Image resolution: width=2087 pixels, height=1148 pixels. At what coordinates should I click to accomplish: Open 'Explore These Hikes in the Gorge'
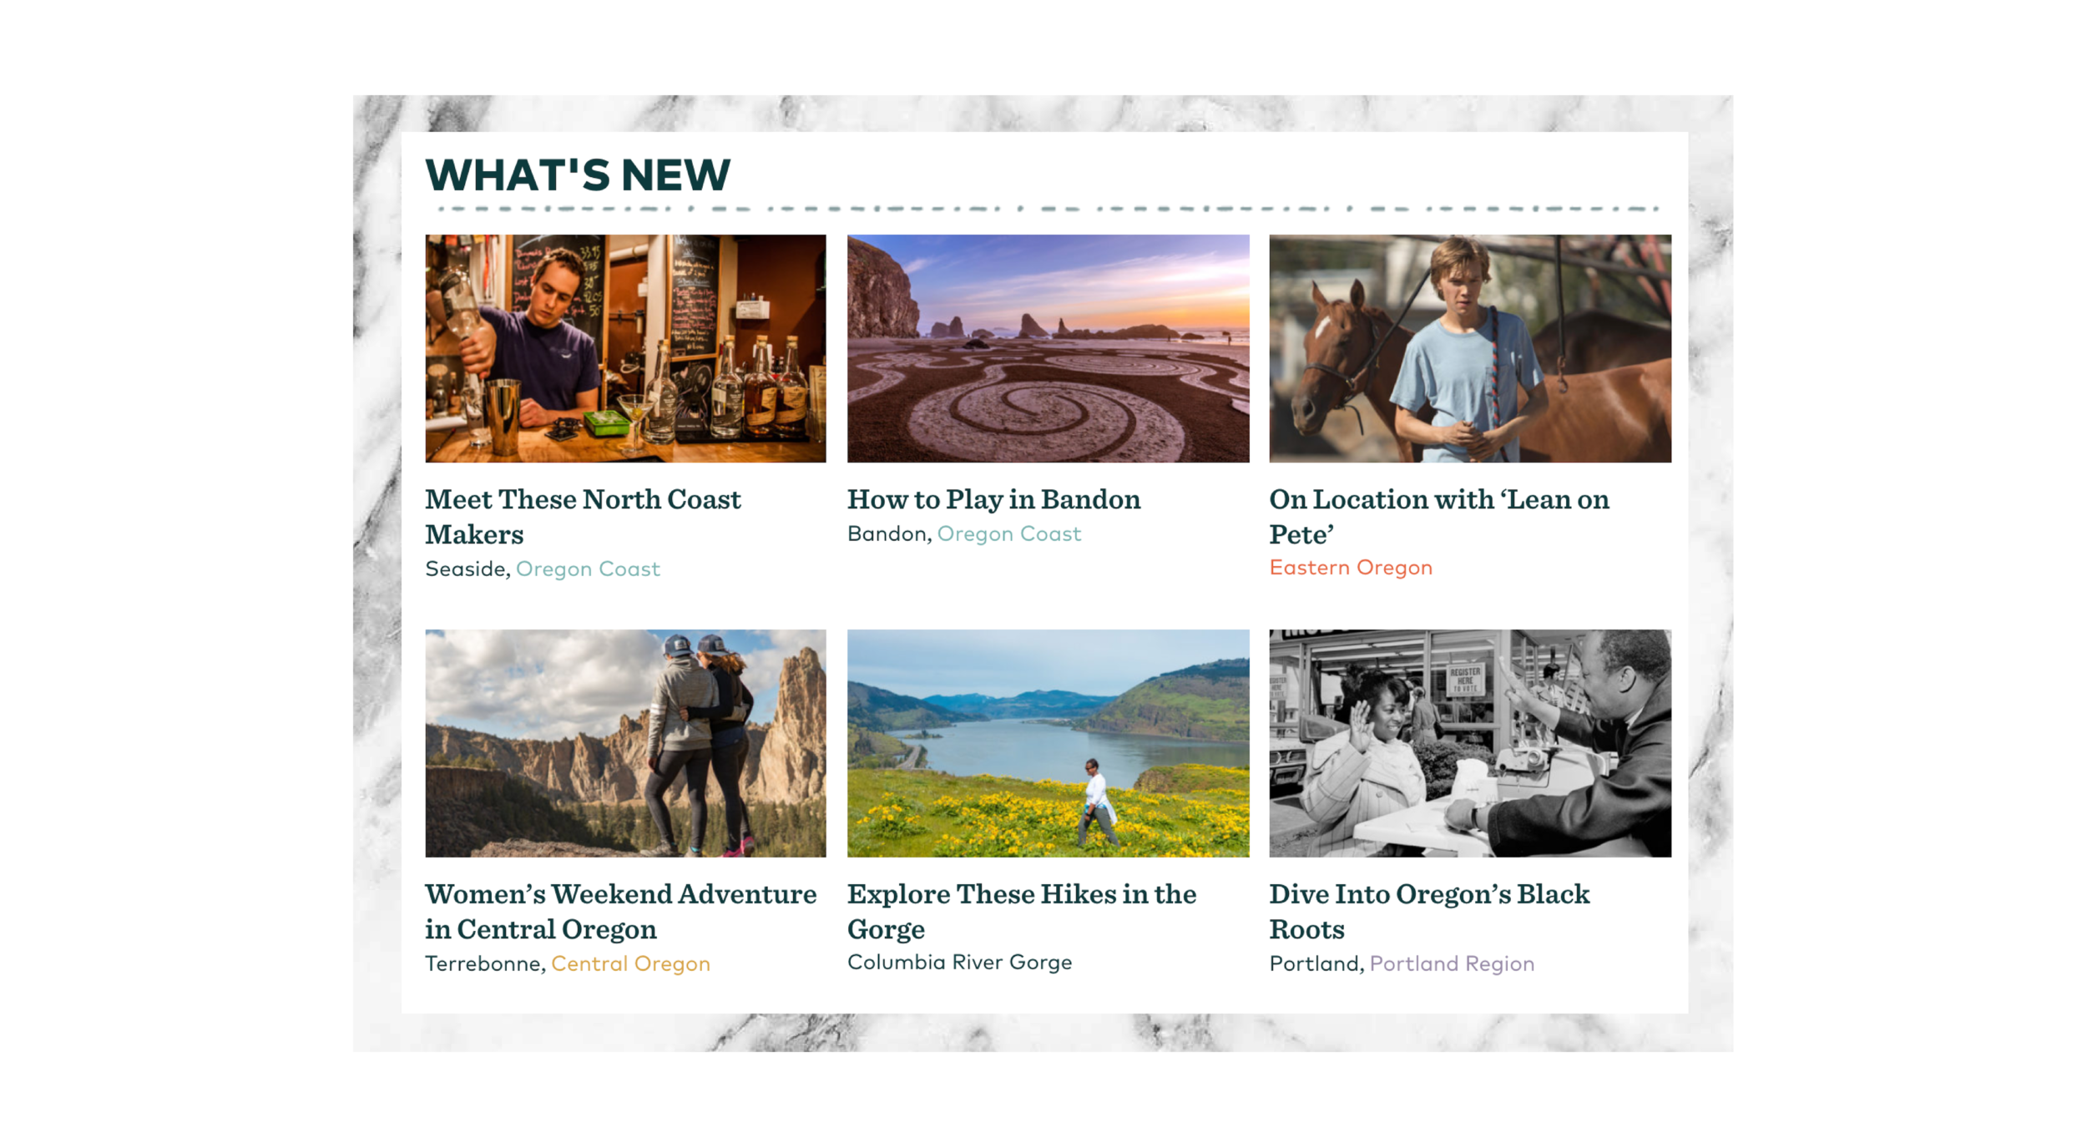tap(1022, 912)
